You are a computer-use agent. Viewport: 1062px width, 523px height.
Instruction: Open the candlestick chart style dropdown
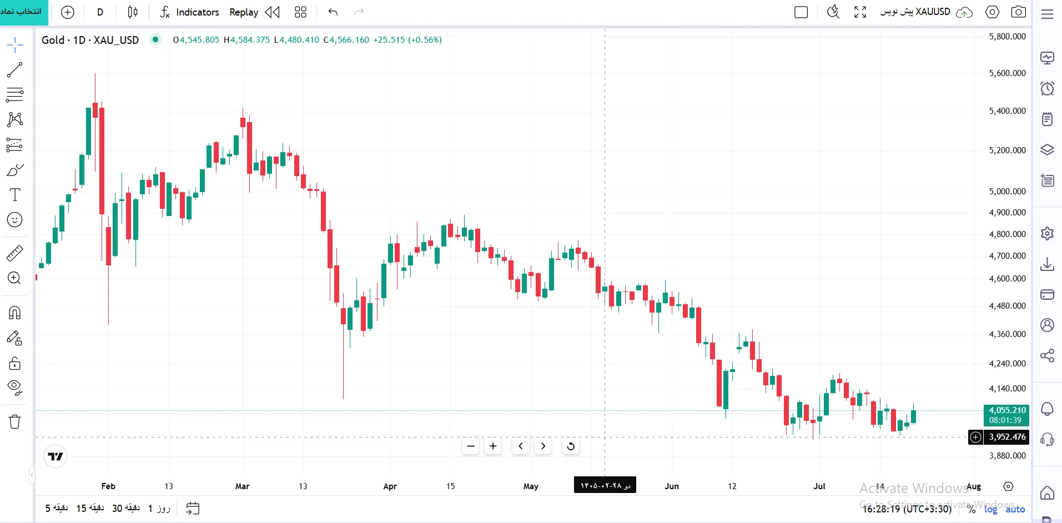coord(133,12)
